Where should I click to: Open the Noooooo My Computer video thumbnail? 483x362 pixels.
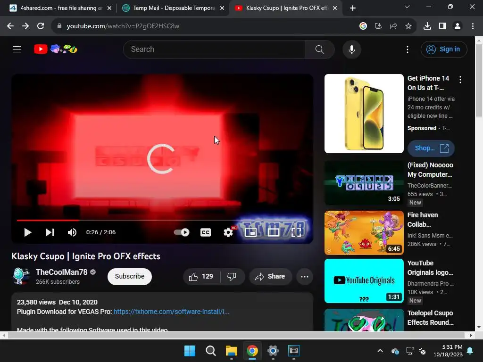pyautogui.click(x=364, y=183)
